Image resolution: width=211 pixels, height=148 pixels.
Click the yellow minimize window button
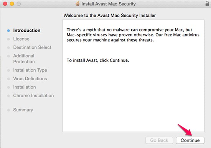12,3
